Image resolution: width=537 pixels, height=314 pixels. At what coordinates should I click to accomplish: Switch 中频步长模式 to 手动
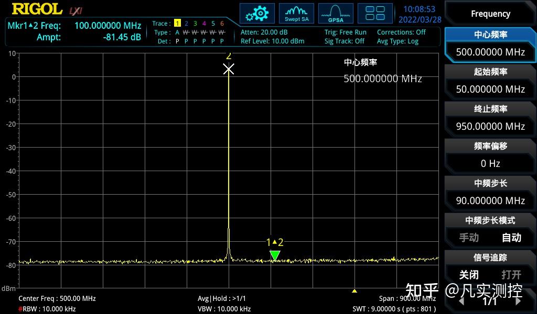tap(468, 238)
